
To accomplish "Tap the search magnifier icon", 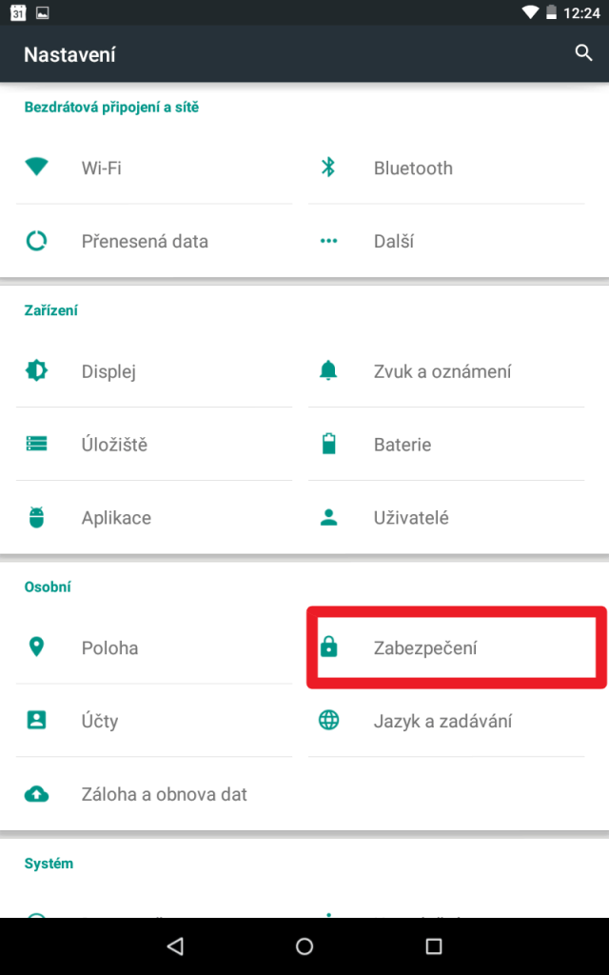I will (x=583, y=53).
